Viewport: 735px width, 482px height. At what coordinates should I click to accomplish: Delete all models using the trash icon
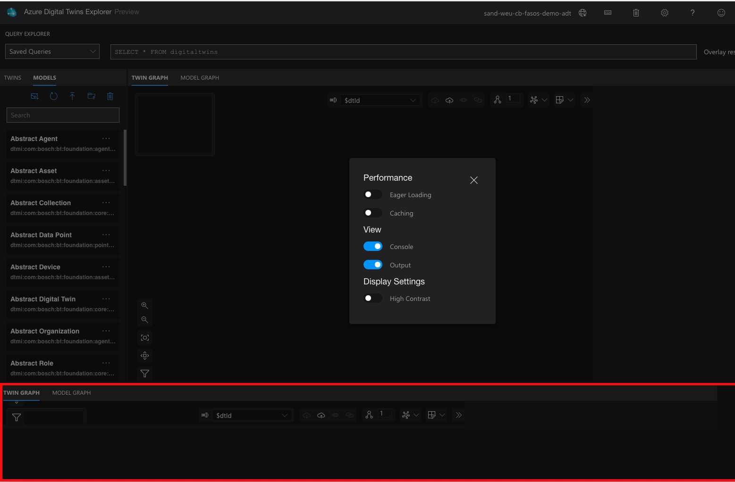[x=110, y=96]
